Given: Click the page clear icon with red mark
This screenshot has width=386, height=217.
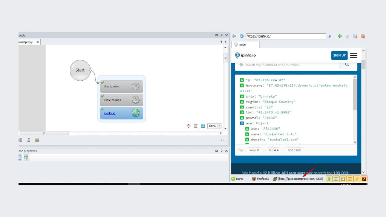Looking at the screenshot, I should click(x=355, y=36).
